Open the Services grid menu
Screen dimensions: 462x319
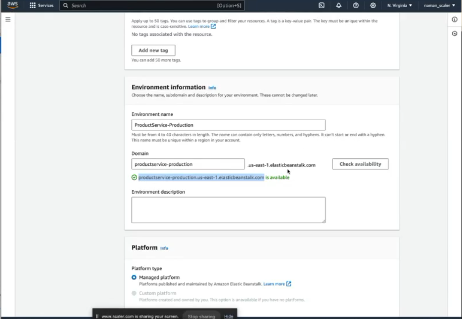[x=41, y=5]
